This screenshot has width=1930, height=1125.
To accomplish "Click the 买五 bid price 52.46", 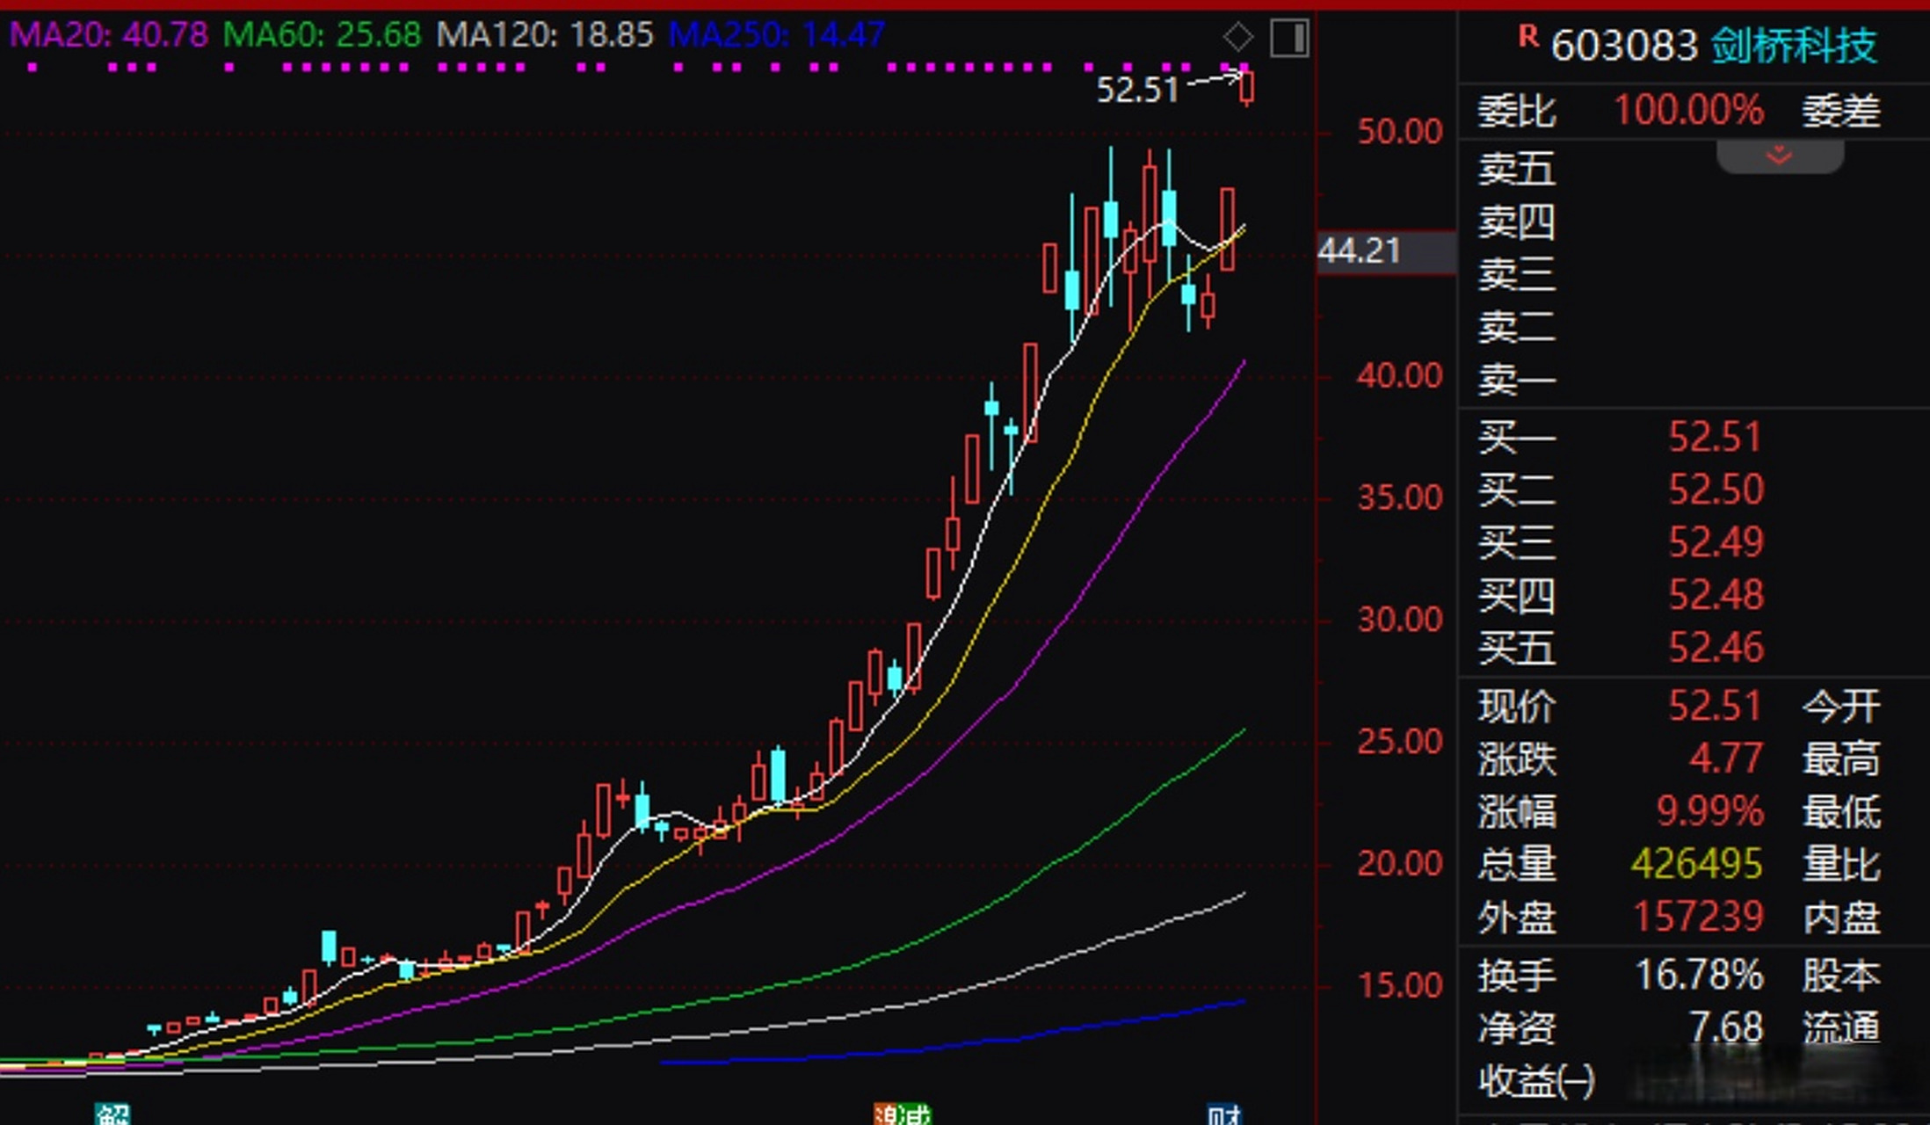I will (1715, 648).
